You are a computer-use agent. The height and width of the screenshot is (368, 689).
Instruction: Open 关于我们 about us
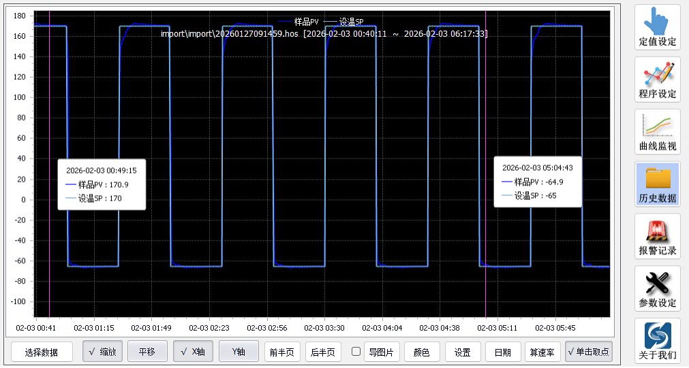pyautogui.click(x=658, y=340)
